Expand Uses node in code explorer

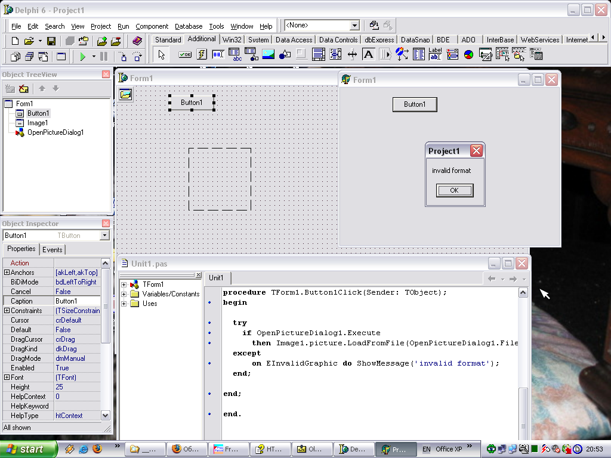(x=124, y=304)
